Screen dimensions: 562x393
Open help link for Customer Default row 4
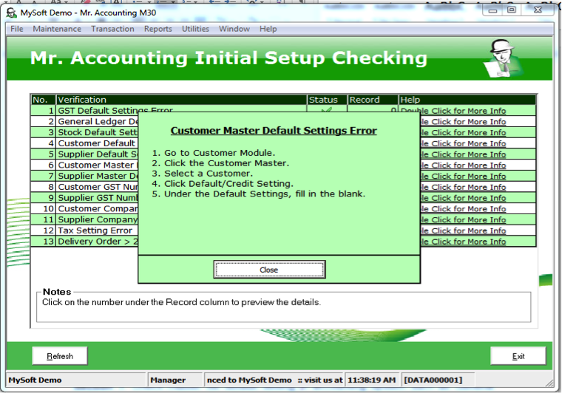click(463, 143)
